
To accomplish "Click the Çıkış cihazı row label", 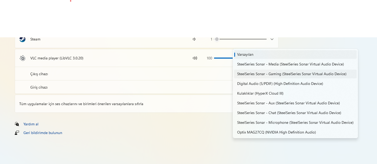I will pos(39,74).
